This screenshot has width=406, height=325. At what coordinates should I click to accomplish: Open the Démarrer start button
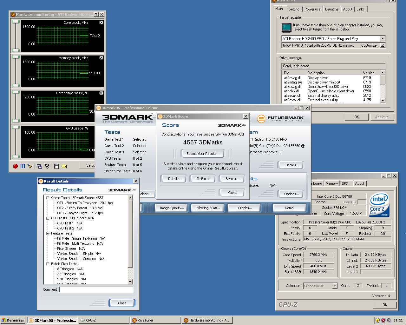[13, 320]
